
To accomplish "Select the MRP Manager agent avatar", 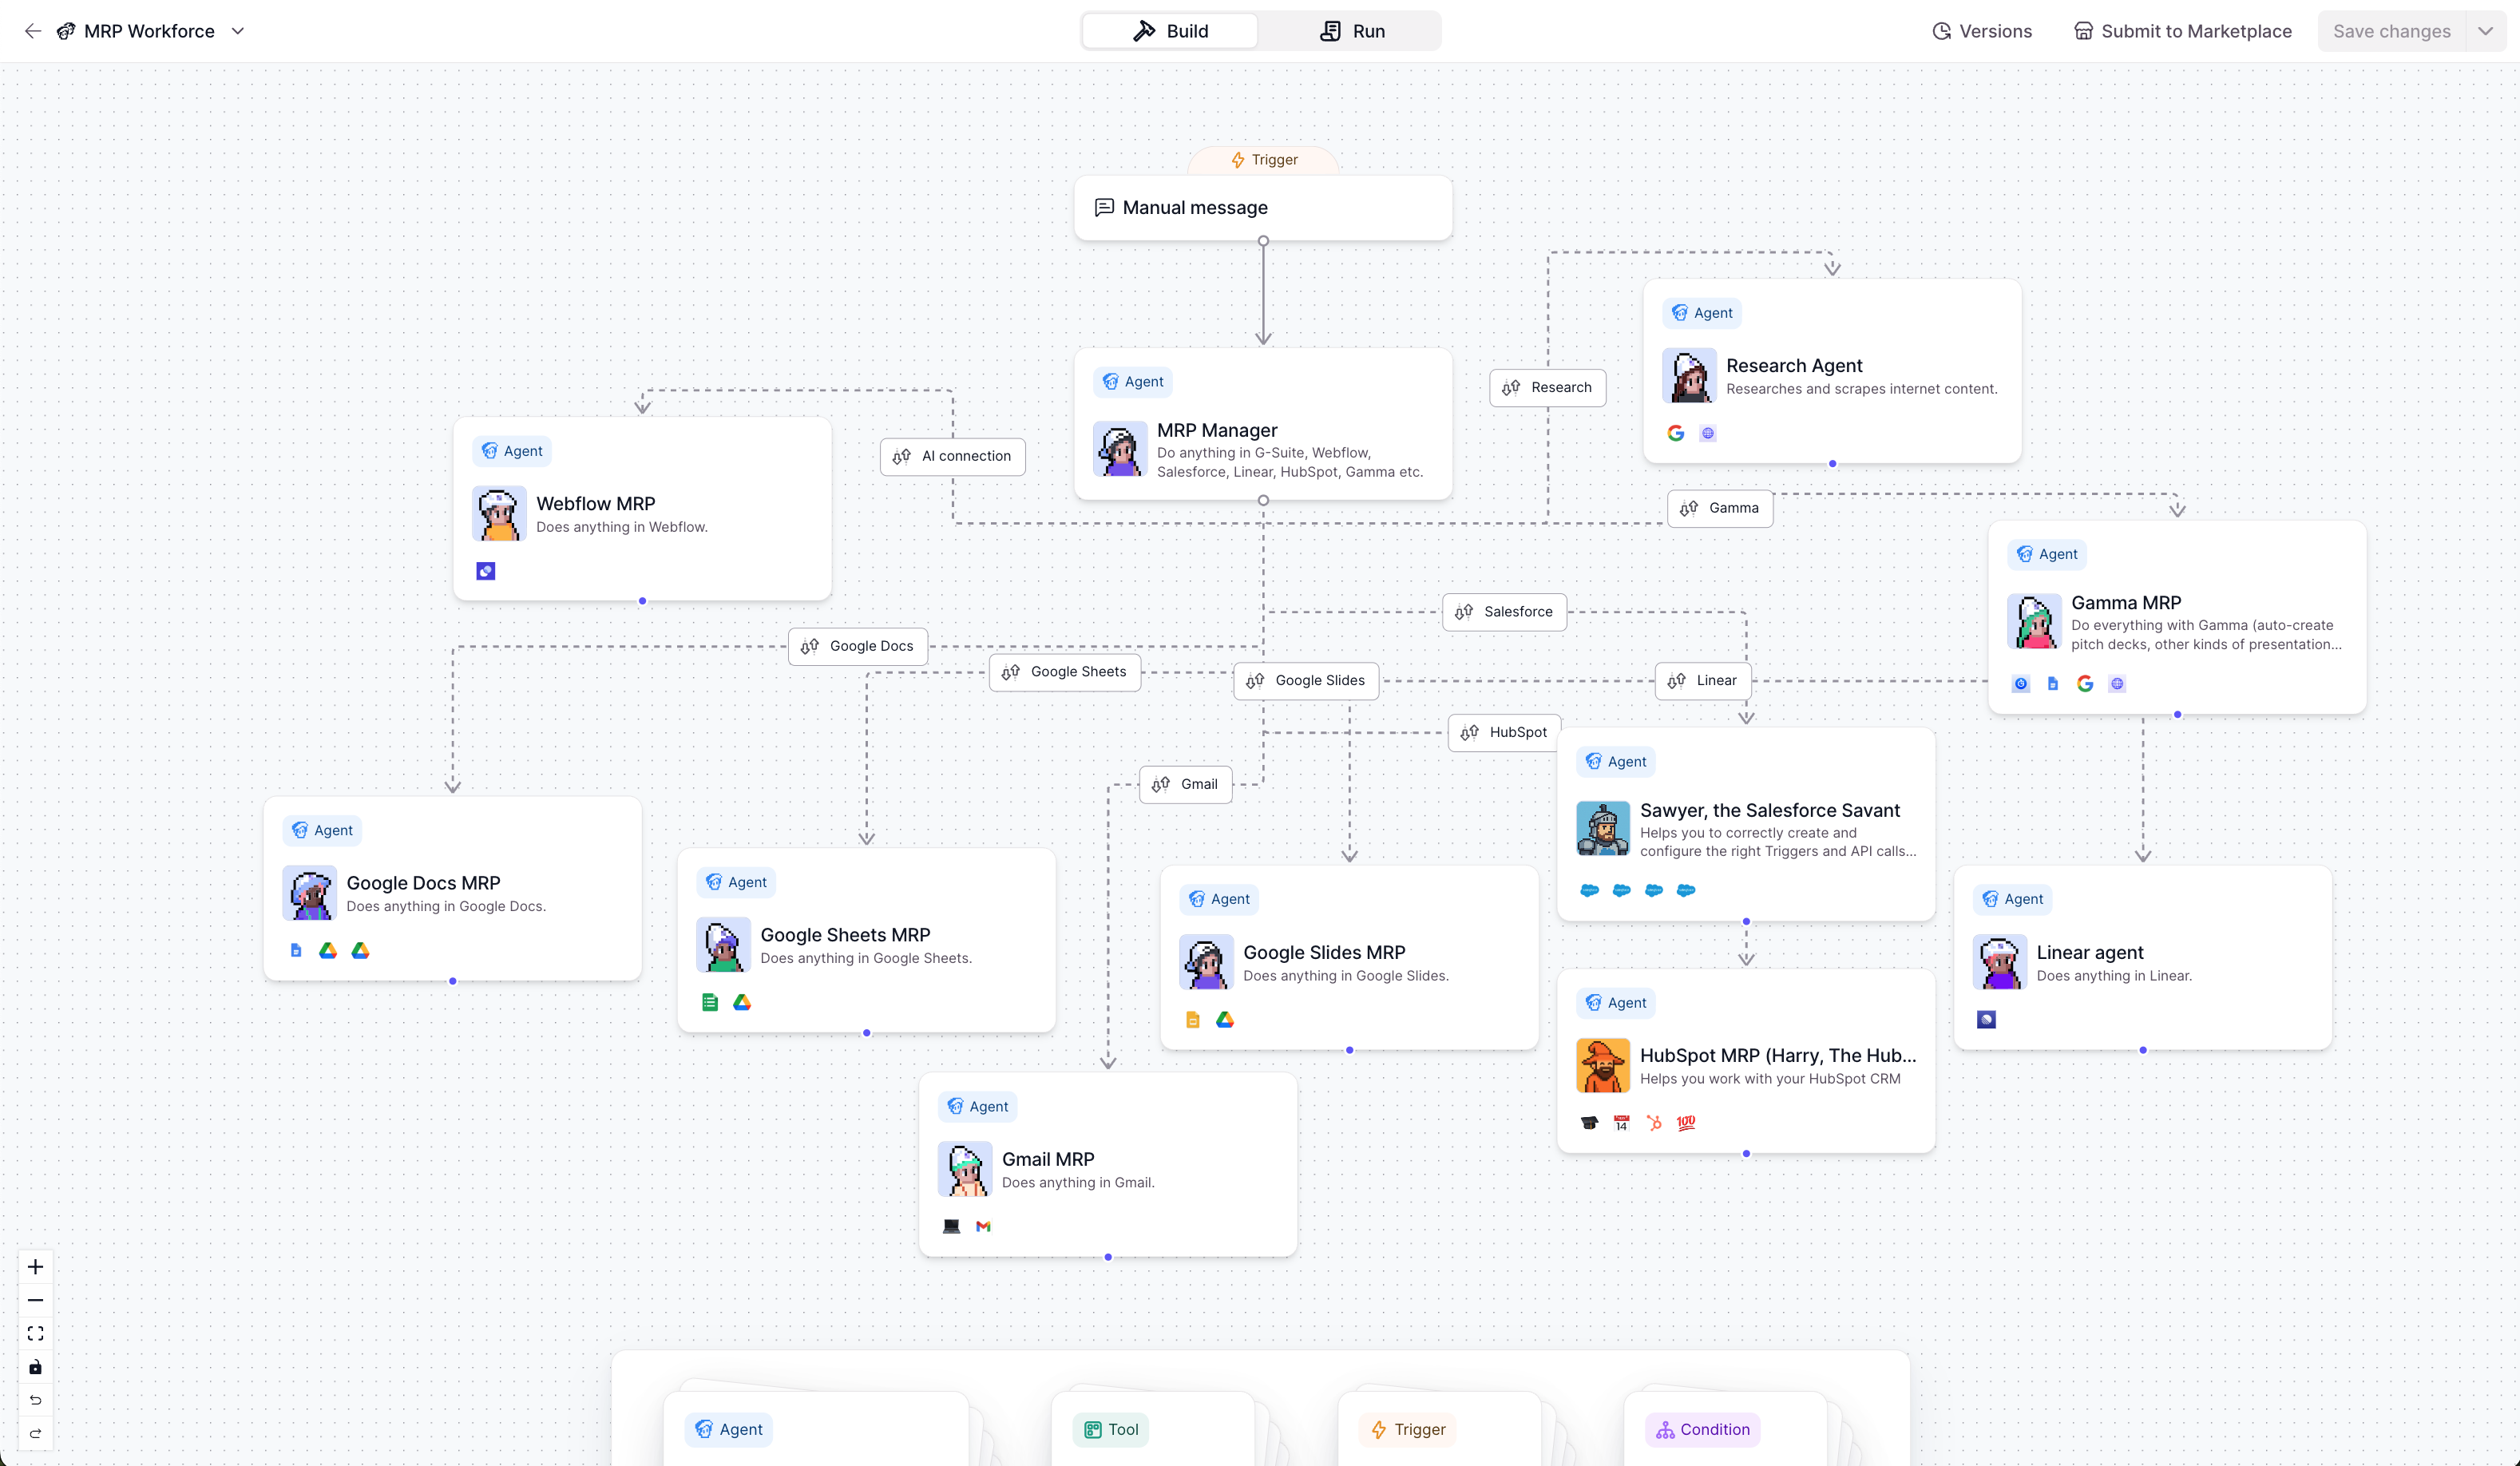I will click(x=1119, y=449).
